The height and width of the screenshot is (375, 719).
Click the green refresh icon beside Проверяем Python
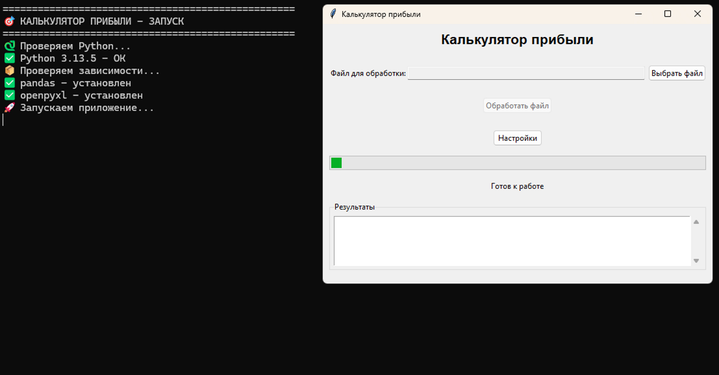pyautogui.click(x=10, y=46)
